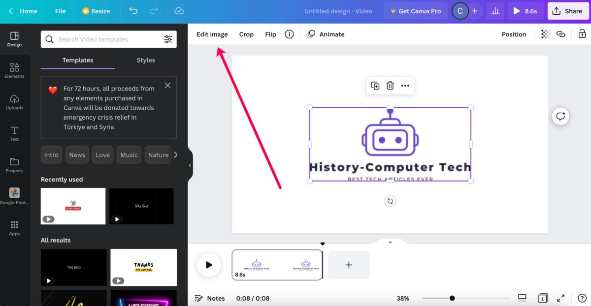Screen dimensions: 591x306
Task: Show more category chips with right chevron
Action: pos(175,154)
